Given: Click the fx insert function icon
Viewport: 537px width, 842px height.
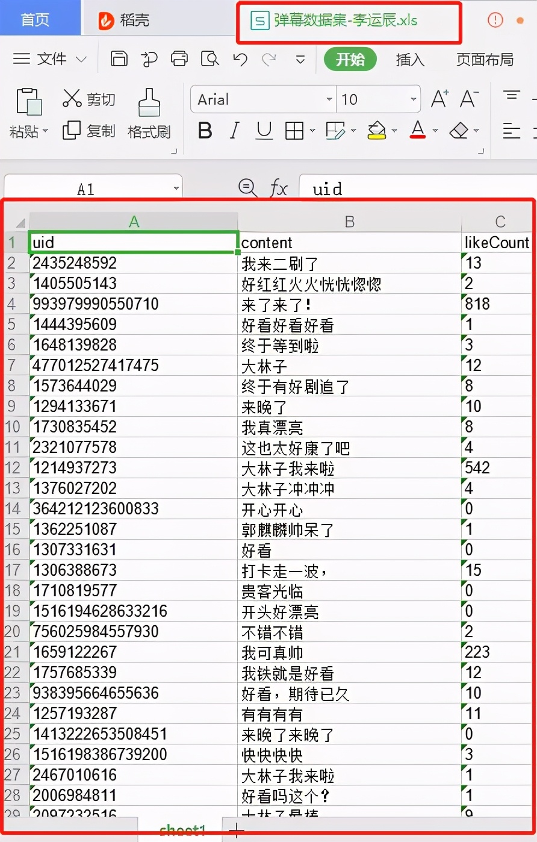Looking at the screenshot, I should [279, 189].
